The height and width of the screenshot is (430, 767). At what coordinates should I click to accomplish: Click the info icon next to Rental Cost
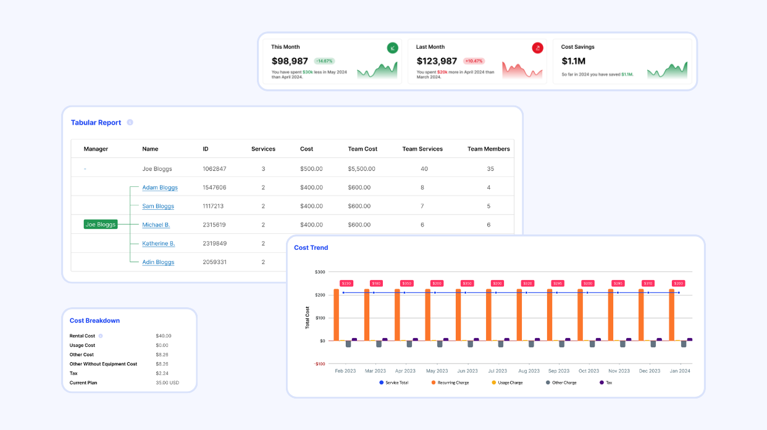tap(101, 336)
